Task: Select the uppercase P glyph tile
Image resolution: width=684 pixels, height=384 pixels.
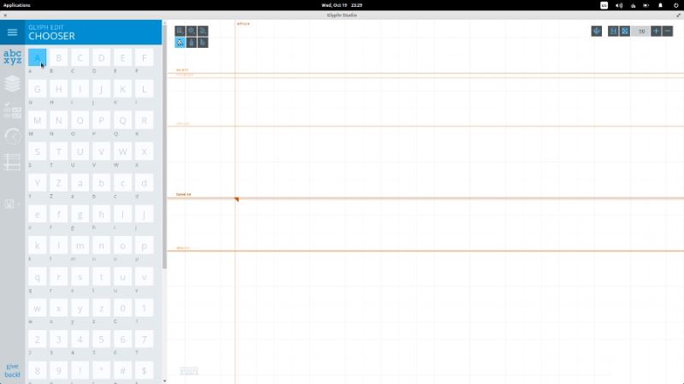Action: (x=101, y=121)
